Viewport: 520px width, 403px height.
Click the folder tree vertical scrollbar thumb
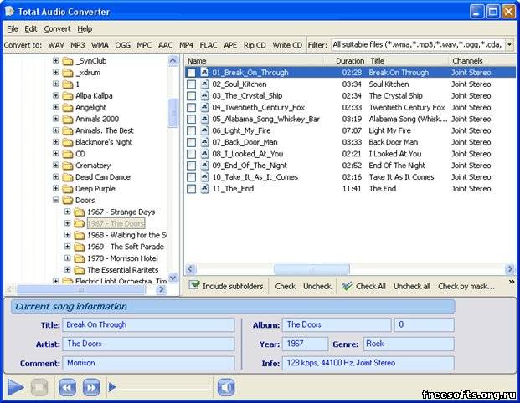(172, 113)
